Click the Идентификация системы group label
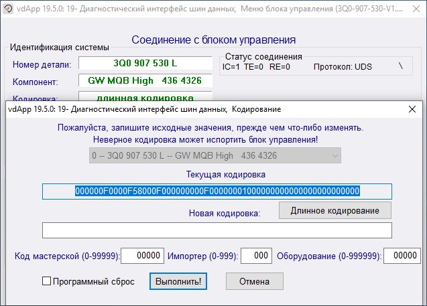 click(x=60, y=48)
